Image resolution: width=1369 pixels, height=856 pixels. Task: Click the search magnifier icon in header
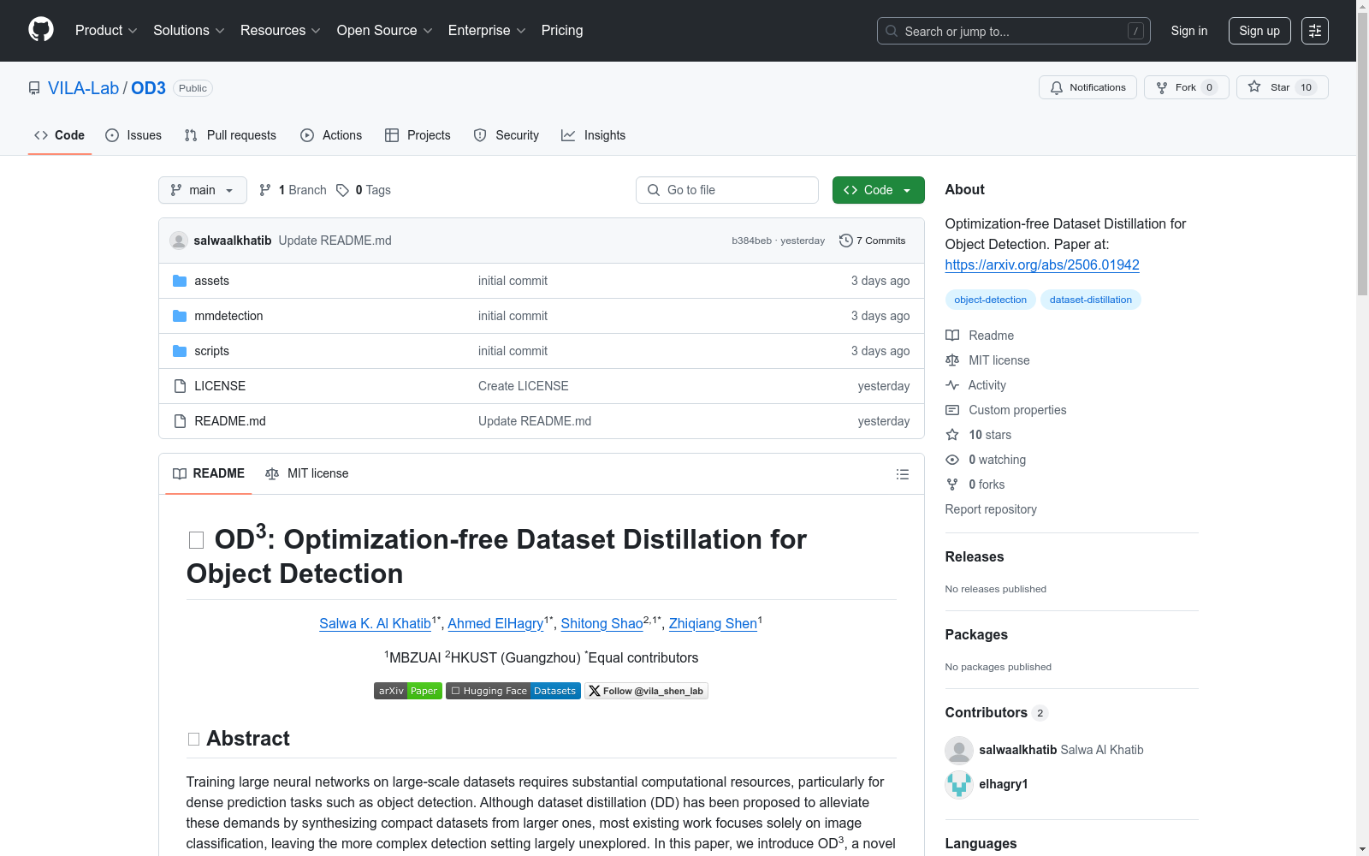[x=892, y=31]
